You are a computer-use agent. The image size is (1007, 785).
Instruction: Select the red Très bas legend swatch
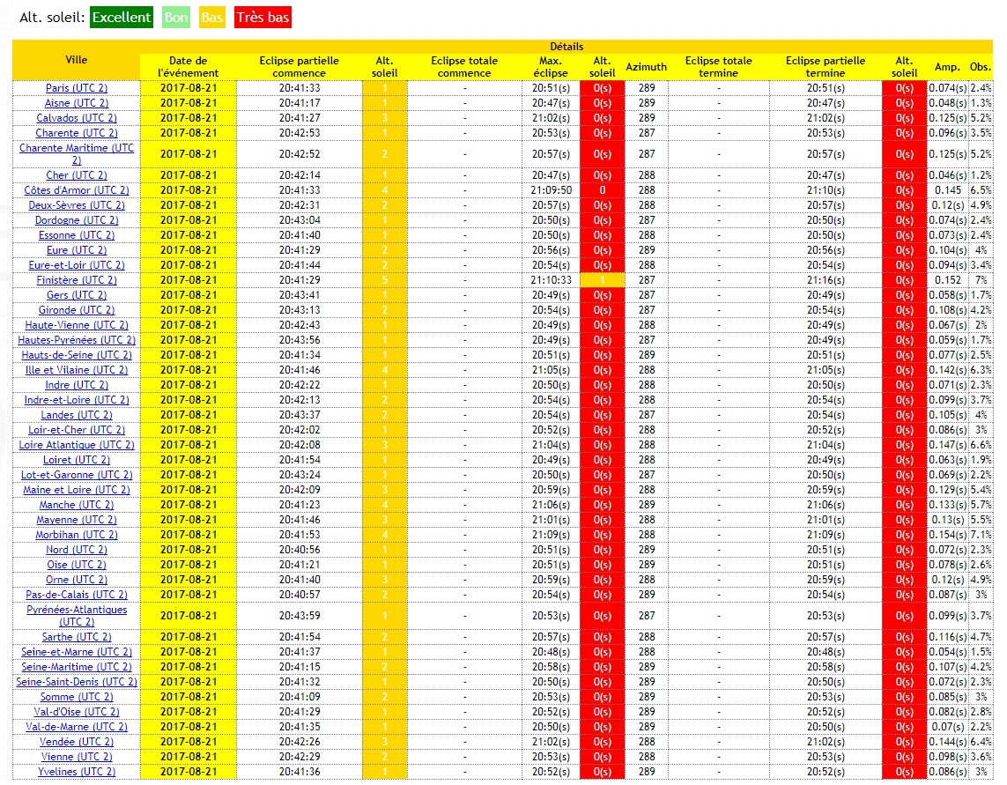pyautogui.click(x=263, y=18)
